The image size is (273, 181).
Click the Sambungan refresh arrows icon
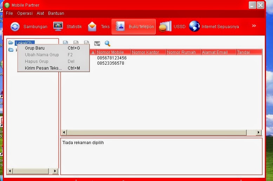point(15,27)
